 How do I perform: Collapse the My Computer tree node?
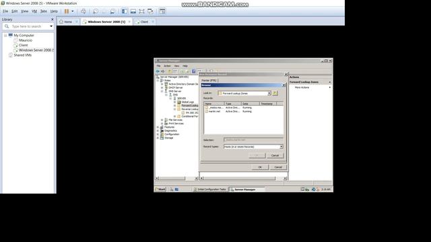point(5,36)
